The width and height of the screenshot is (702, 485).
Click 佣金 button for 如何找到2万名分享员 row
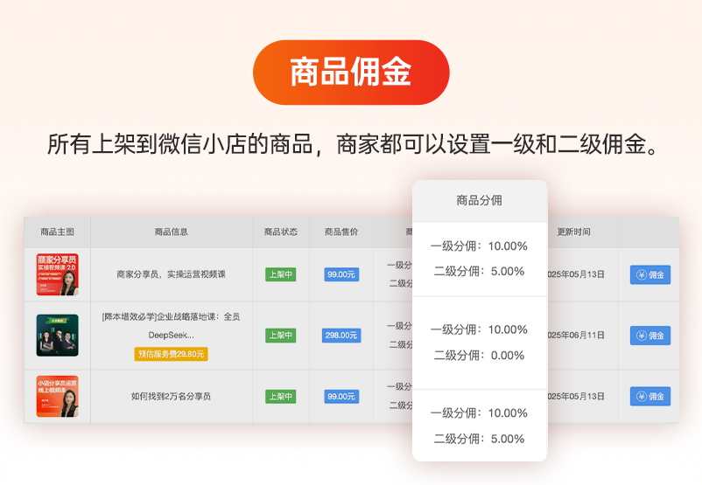pos(650,396)
